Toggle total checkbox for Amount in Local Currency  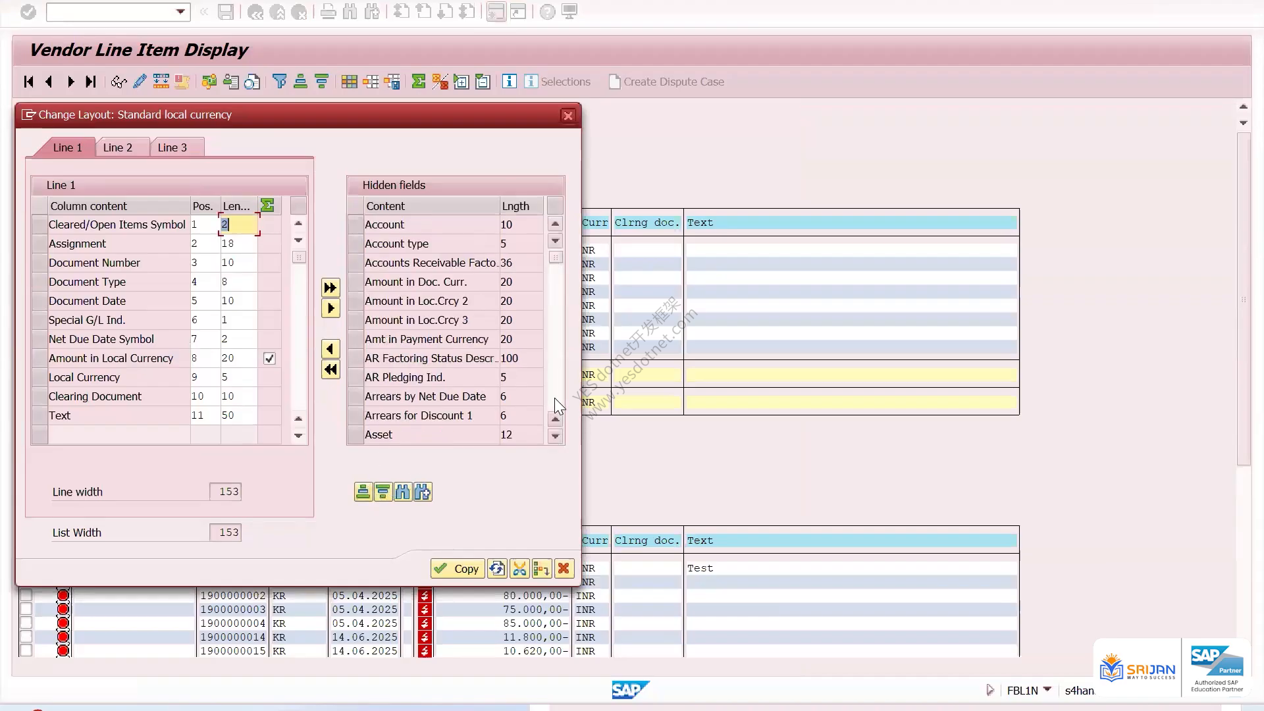pyautogui.click(x=269, y=358)
